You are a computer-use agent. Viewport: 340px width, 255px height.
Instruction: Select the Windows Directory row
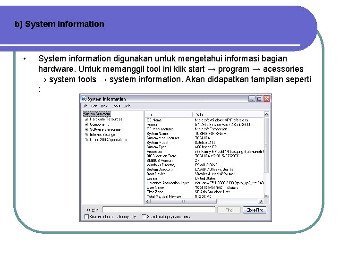[x=204, y=165]
